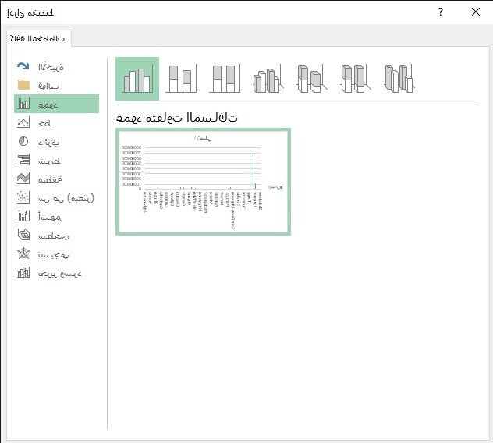
Task: Switch to the All Charts tab
Action: [38, 37]
